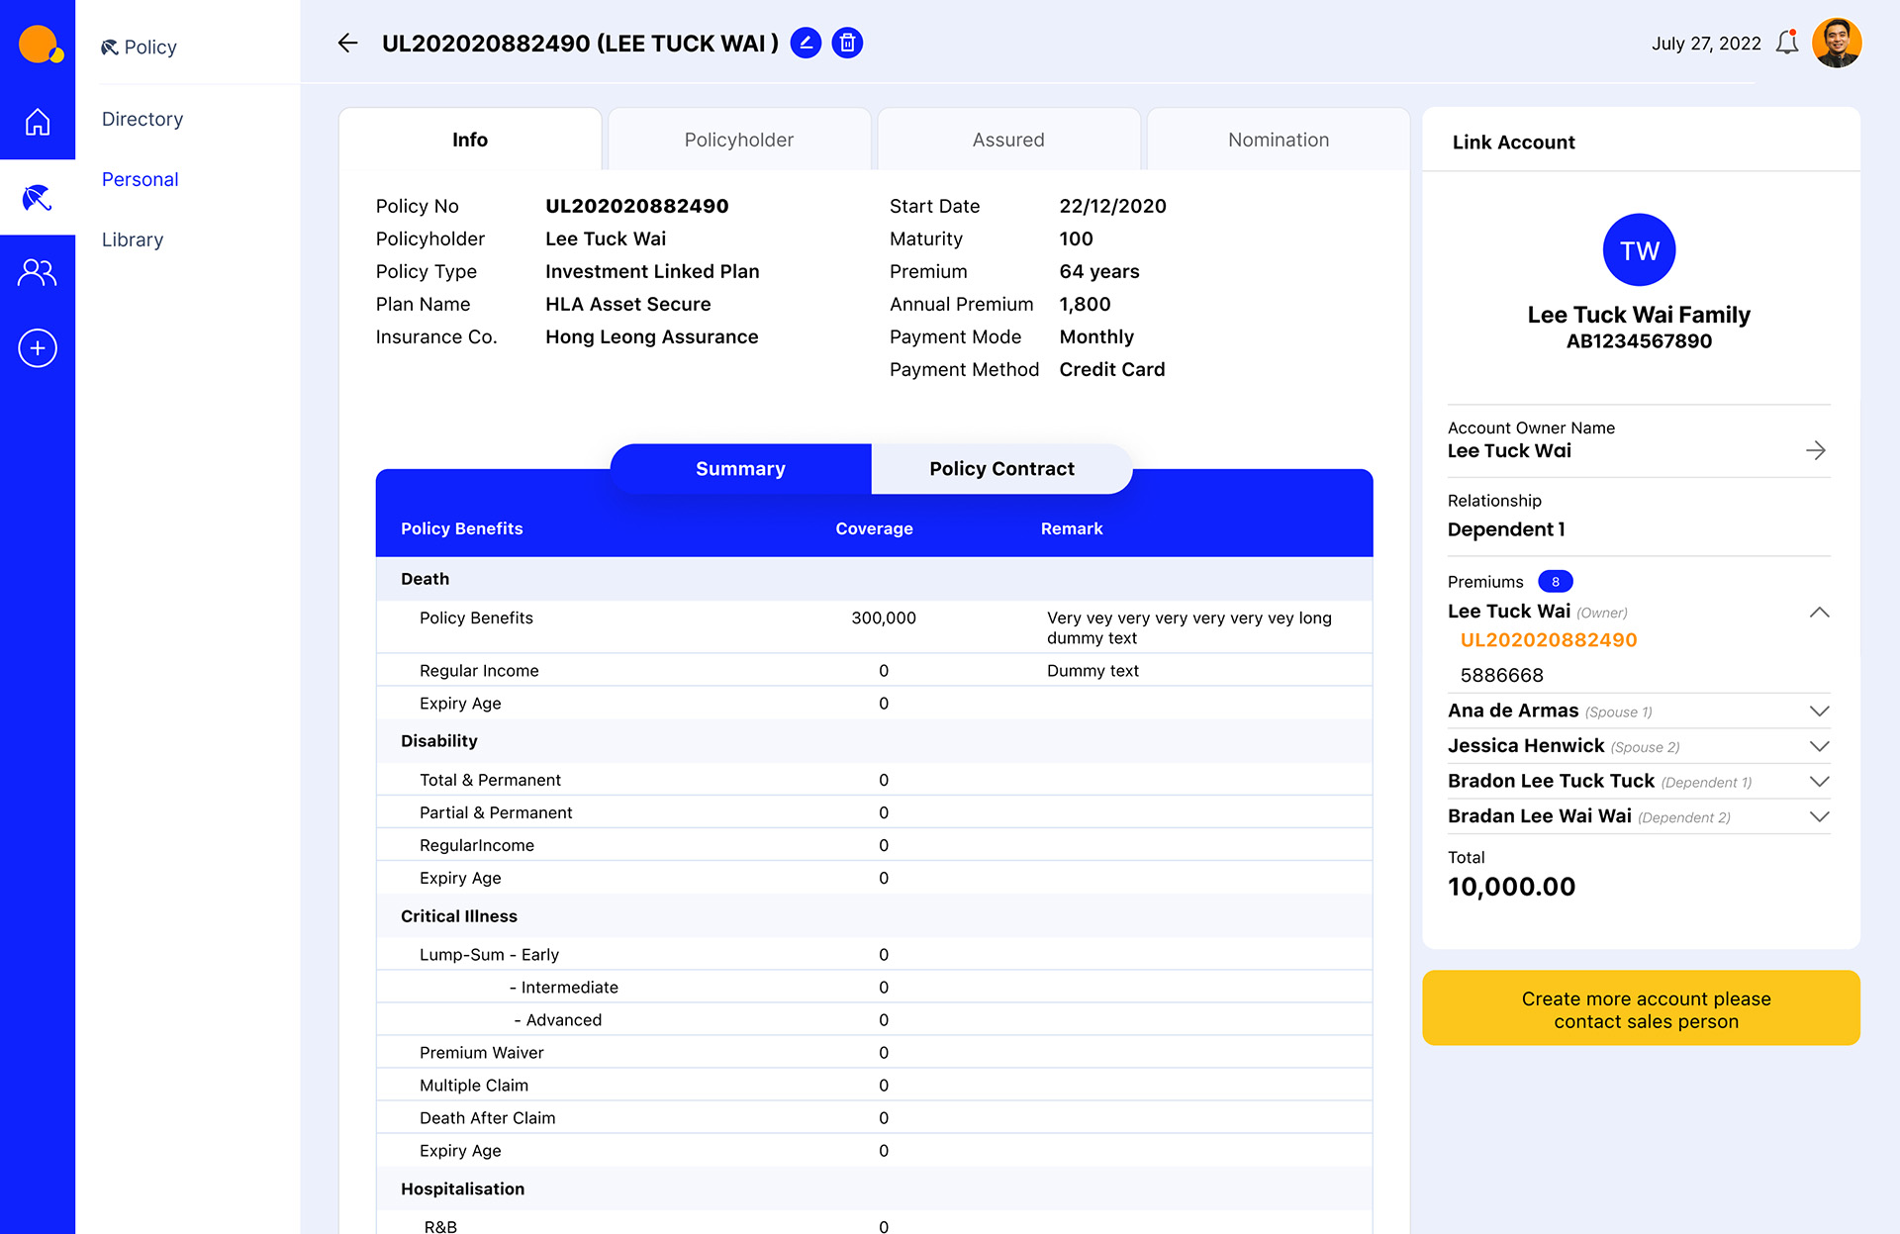Collapse Lee Tuck Wai owner premiums
1900x1234 pixels.
click(x=1819, y=613)
